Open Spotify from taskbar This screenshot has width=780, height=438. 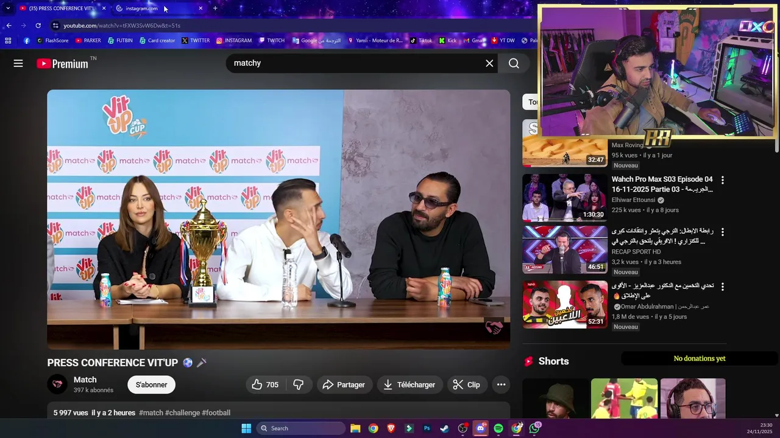(498, 428)
